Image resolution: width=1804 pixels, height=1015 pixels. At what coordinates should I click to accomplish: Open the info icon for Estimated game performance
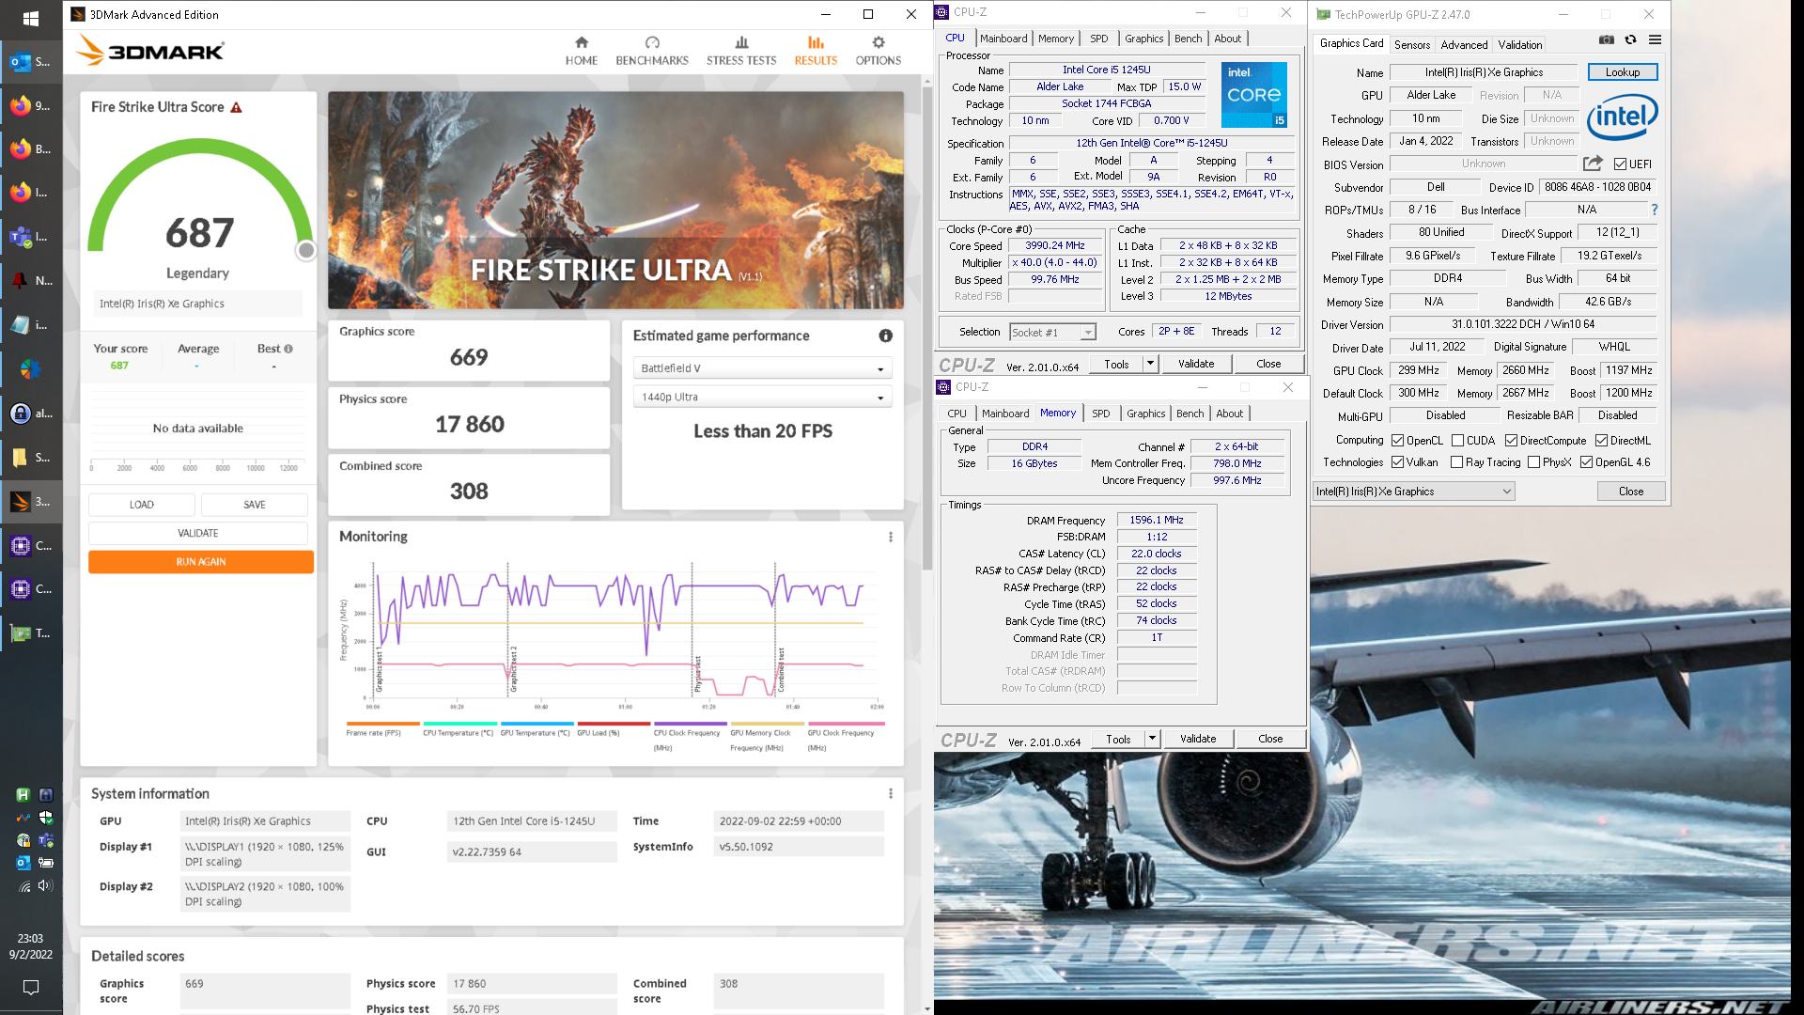[885, 336]
